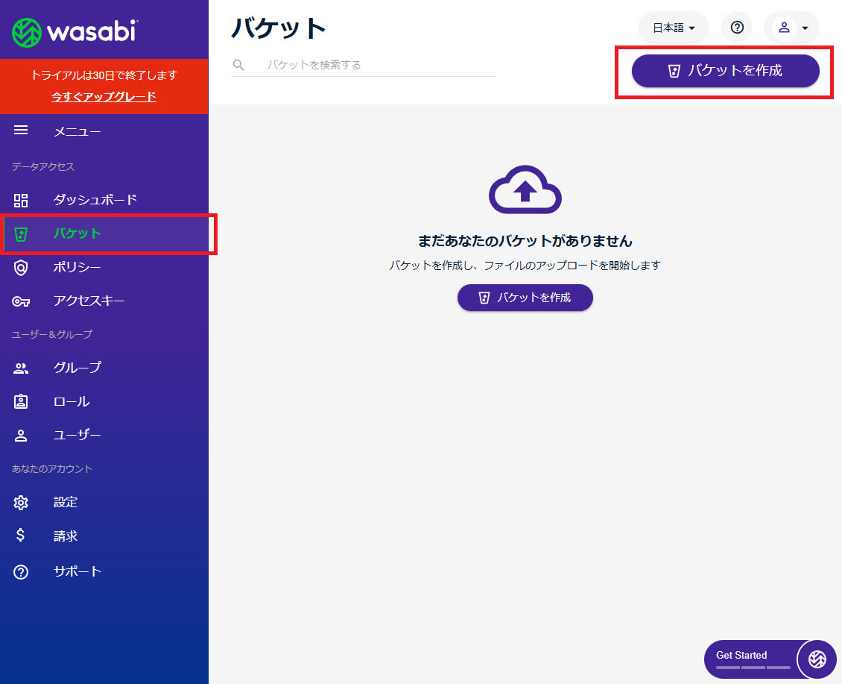Click the データアクセス section label
This screenshot has height=684, width=842.
(x=43, y=166)
